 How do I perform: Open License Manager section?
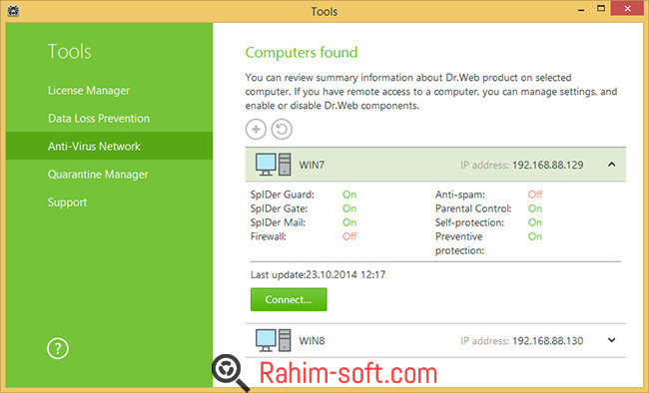(x=89, y=90)
